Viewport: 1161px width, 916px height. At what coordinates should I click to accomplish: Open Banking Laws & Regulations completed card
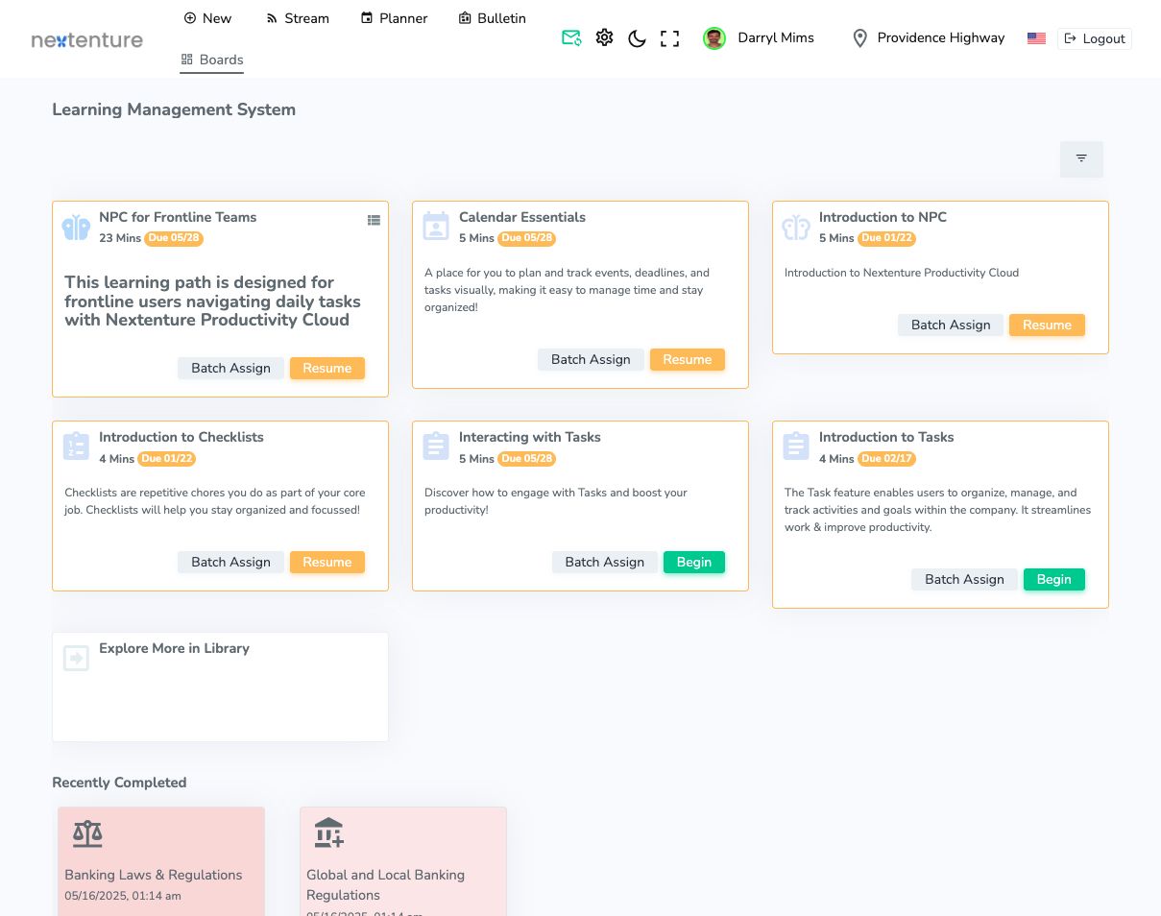click(161, 861)
